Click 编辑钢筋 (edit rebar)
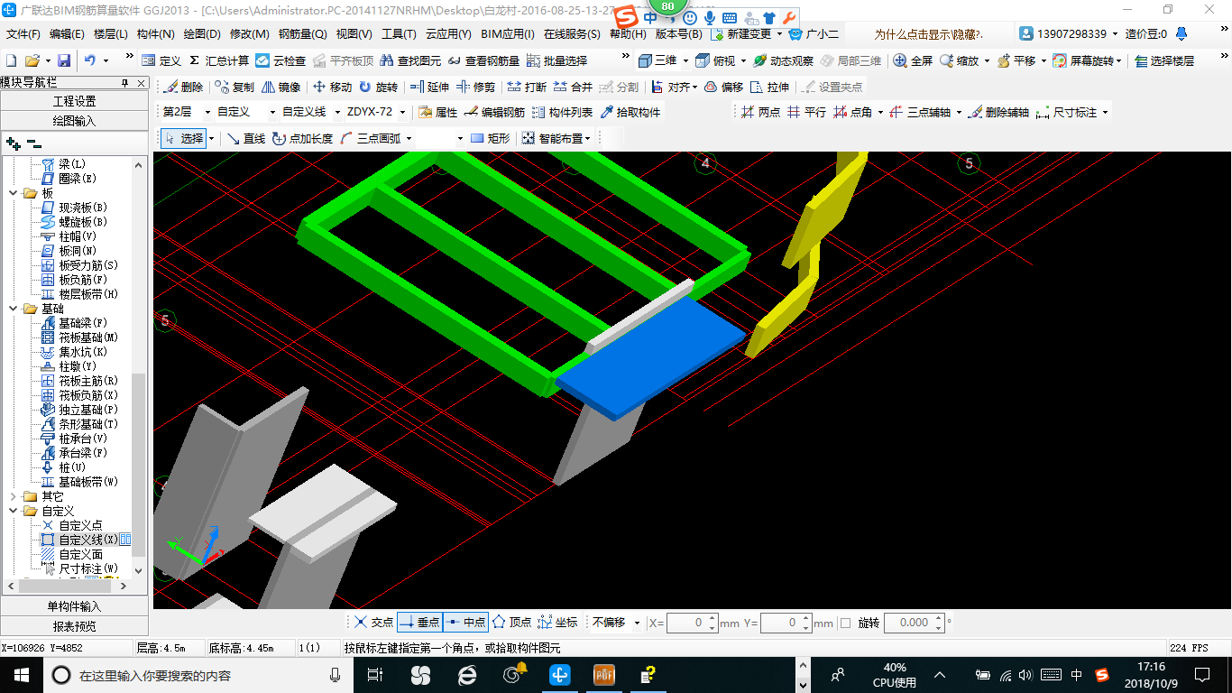This screenshot has height=693, width=1232. coord(495,113)
